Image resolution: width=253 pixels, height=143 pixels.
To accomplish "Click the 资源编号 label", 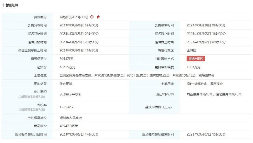I will coord(40,17).
